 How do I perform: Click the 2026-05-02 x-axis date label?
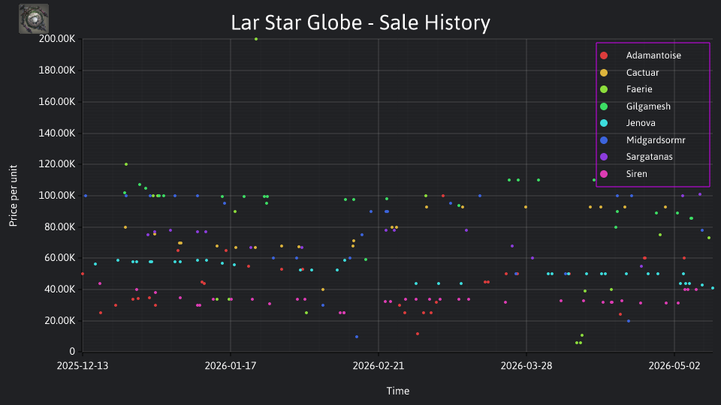pos(674,366)
